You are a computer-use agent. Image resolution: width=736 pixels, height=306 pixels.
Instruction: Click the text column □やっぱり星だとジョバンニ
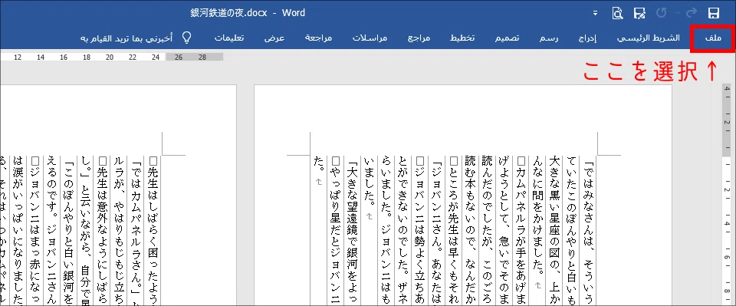pyautogui.click(x=336, y=231)
